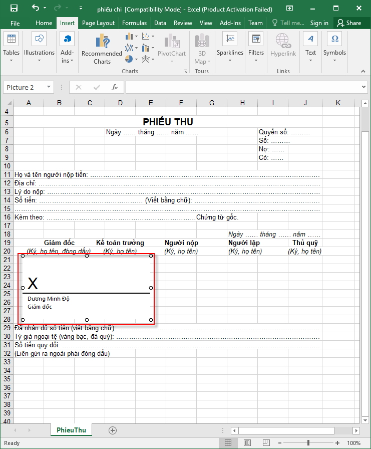Image resolution: width=371 pixels, height=449 pixels.
Task: Open the Insert Function fx dialog
Action: [115, 87]
